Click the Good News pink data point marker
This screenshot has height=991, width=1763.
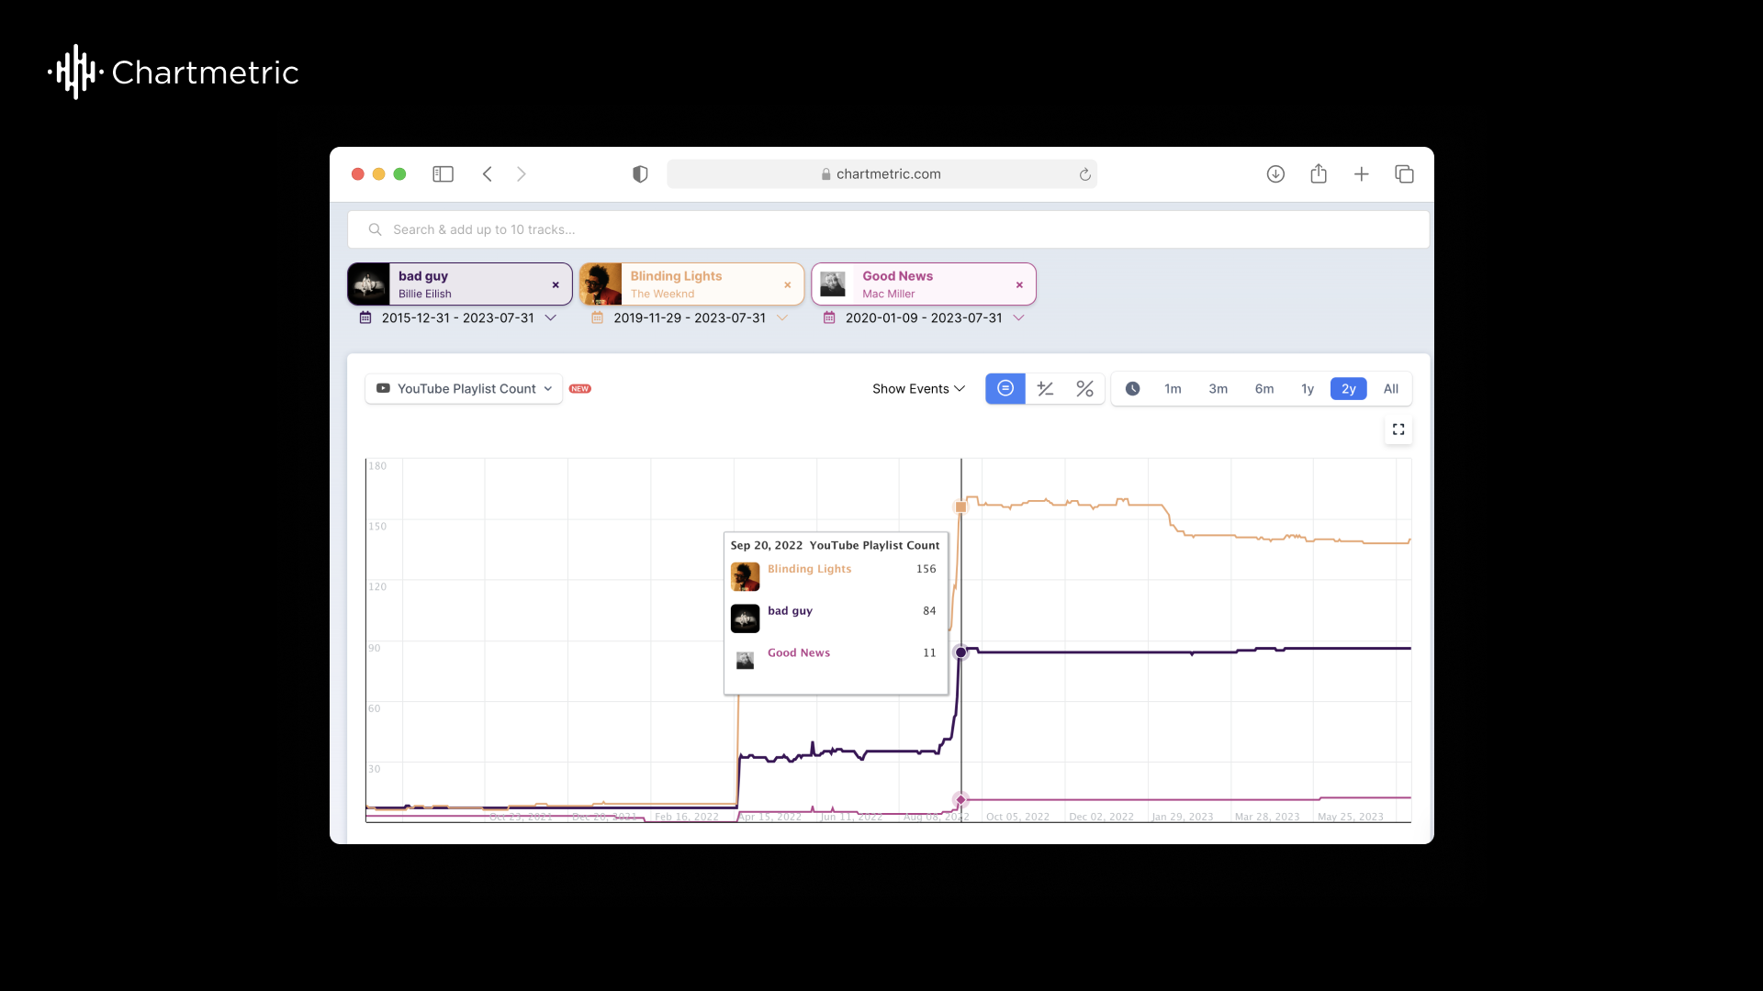(960, 800)
